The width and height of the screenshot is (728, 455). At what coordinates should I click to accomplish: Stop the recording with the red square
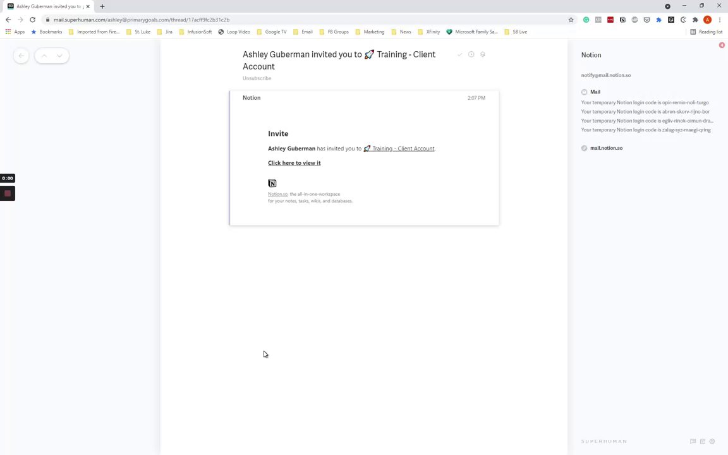8,193
